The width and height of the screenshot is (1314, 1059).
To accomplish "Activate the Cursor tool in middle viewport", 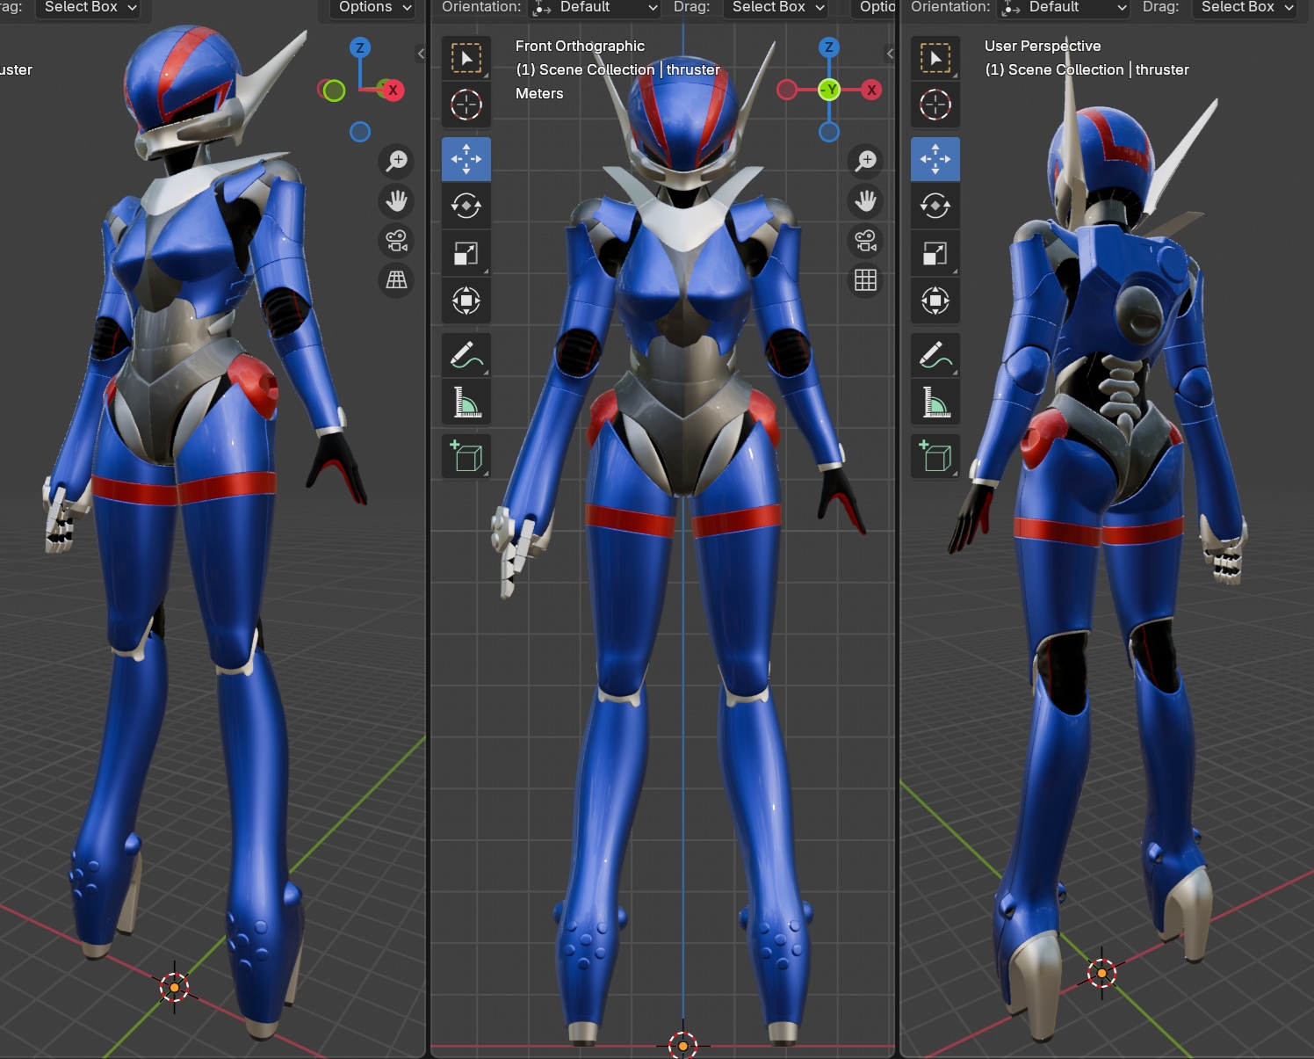I will click(x=466, y=105).
